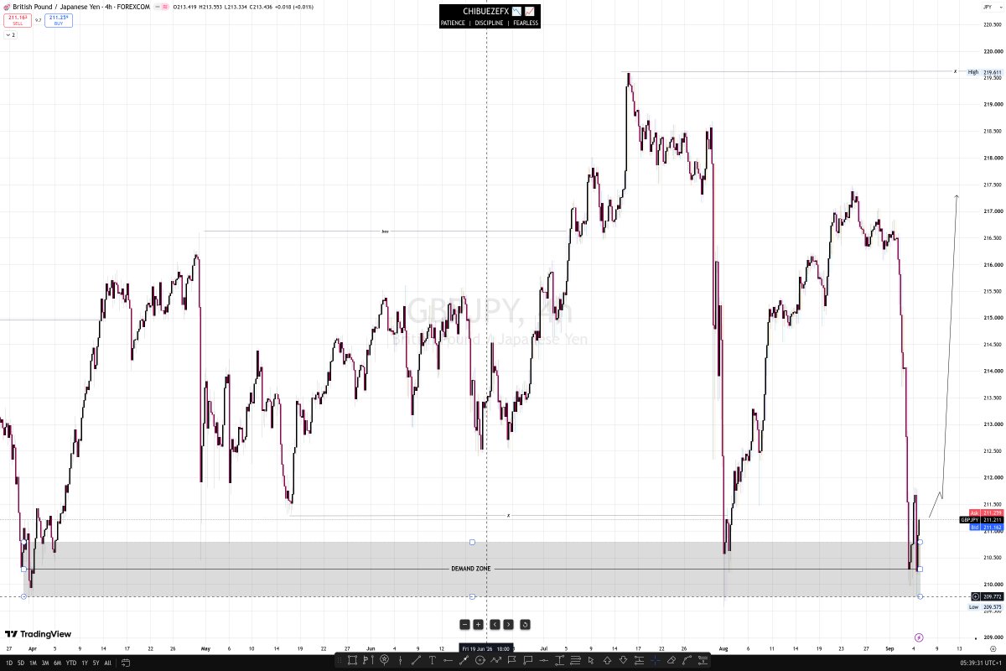Screen dimensions: 1006x671
Task: Select the arrow down marker tool
Action: tap(623, 660)
